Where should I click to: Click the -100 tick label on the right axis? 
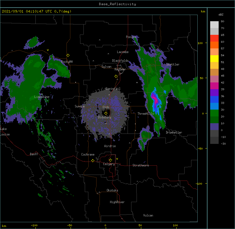pyautogui.click(x=199, y=184)
